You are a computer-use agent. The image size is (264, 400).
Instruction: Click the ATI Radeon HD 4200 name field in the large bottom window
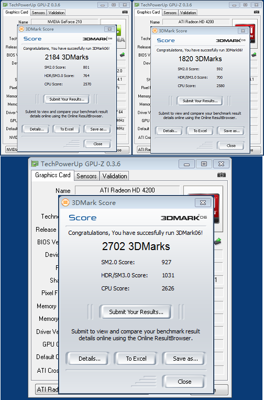[127, 190]
